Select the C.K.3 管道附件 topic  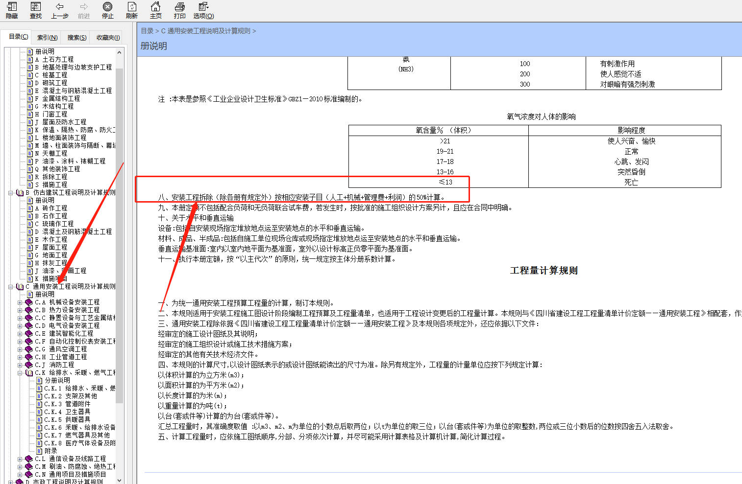coord(67,404)
